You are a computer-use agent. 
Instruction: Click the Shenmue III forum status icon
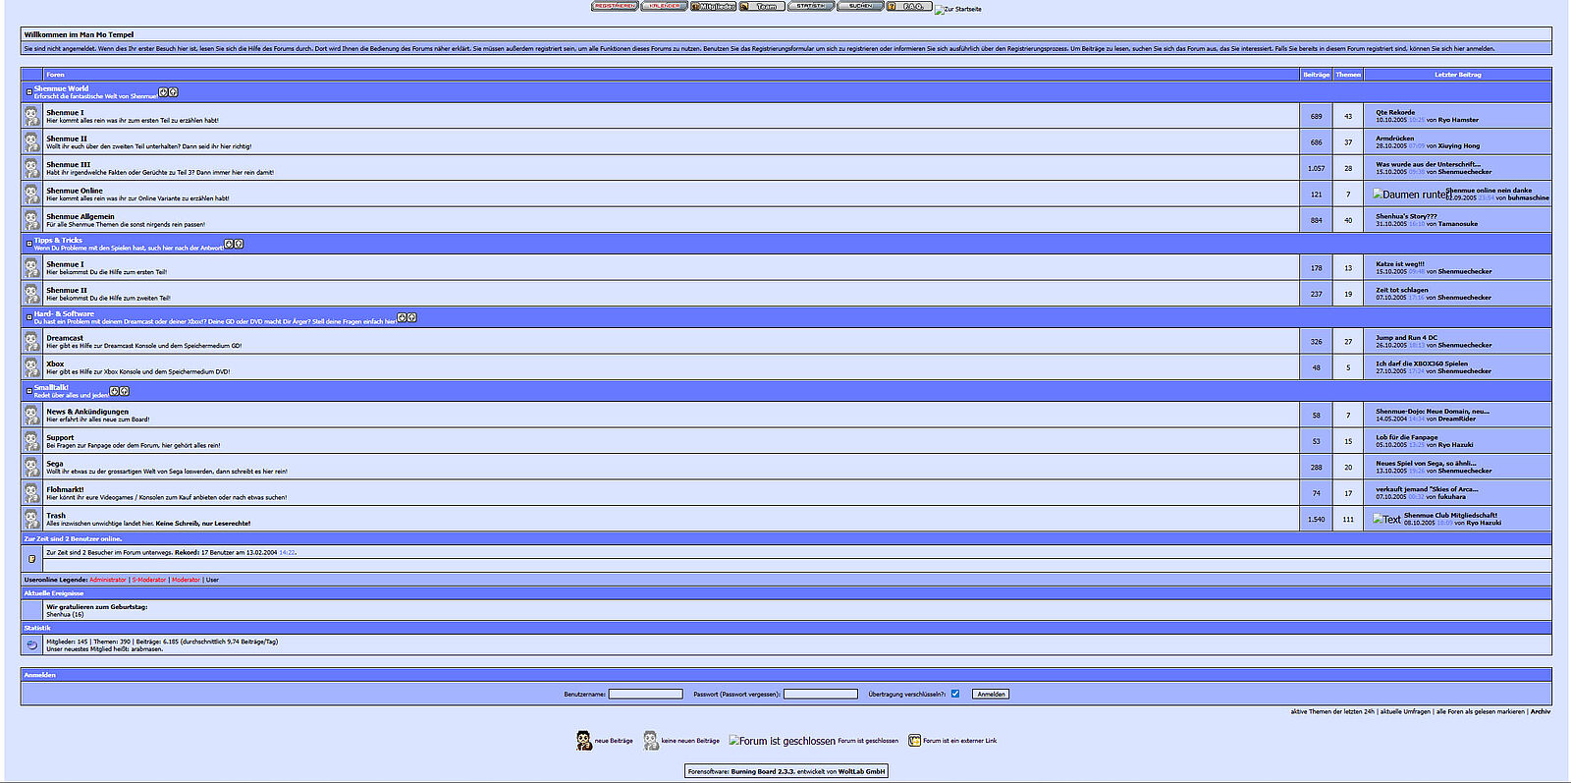(31, 168)
